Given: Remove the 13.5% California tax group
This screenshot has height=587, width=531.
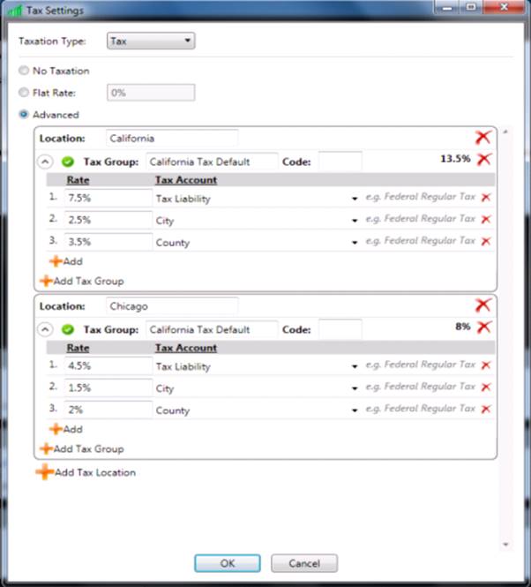Looking at the screenshot, I should (x=484, y=160).
